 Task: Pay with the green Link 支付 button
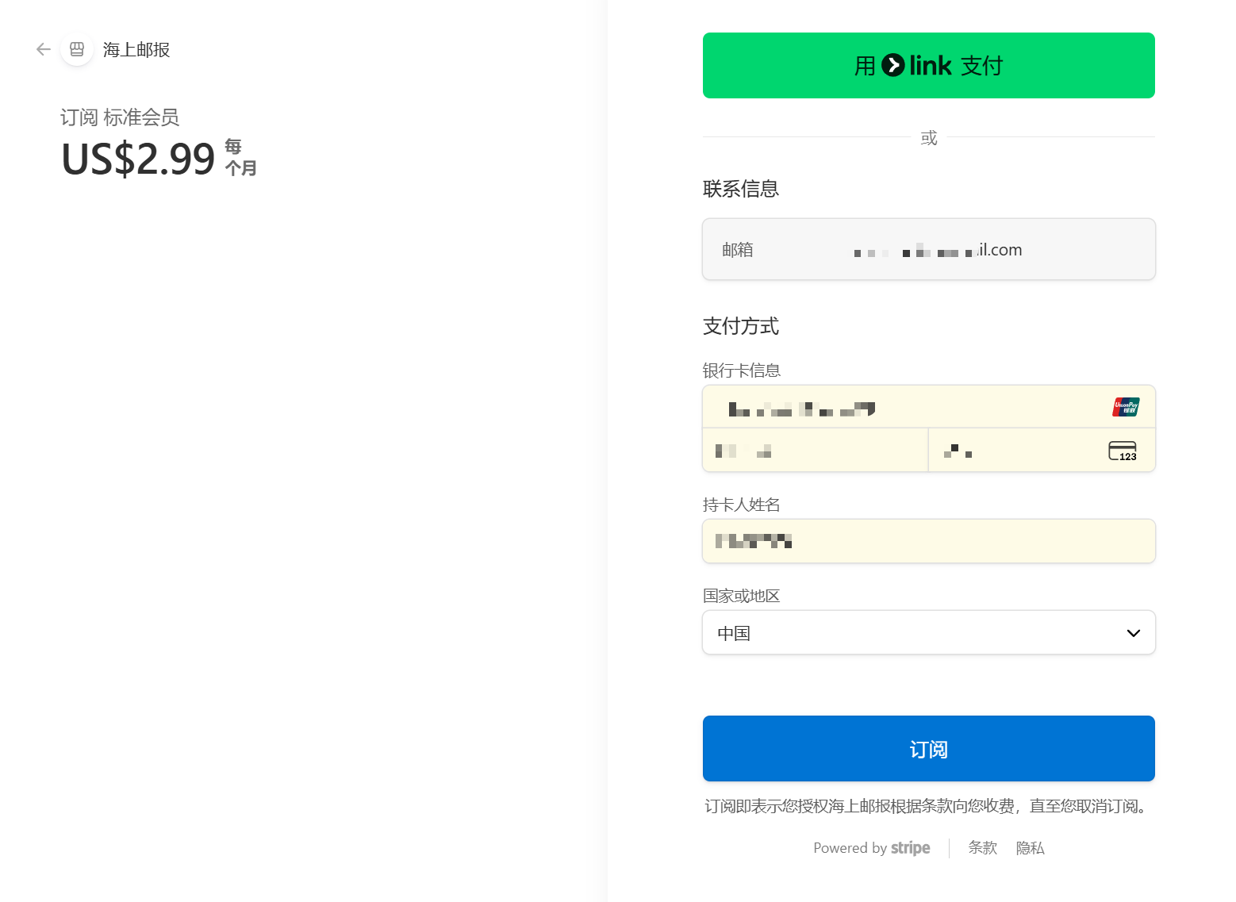click(928, 65)
